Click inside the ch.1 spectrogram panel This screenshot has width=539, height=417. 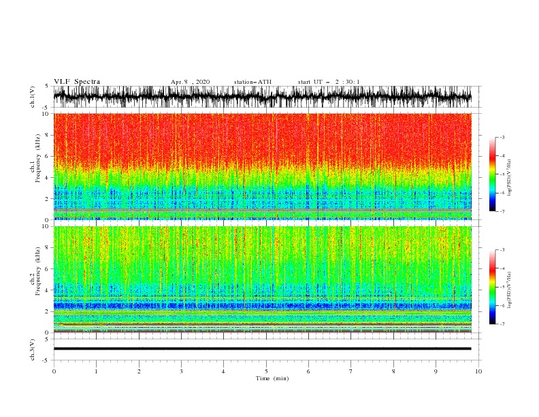tap(262, 166)
